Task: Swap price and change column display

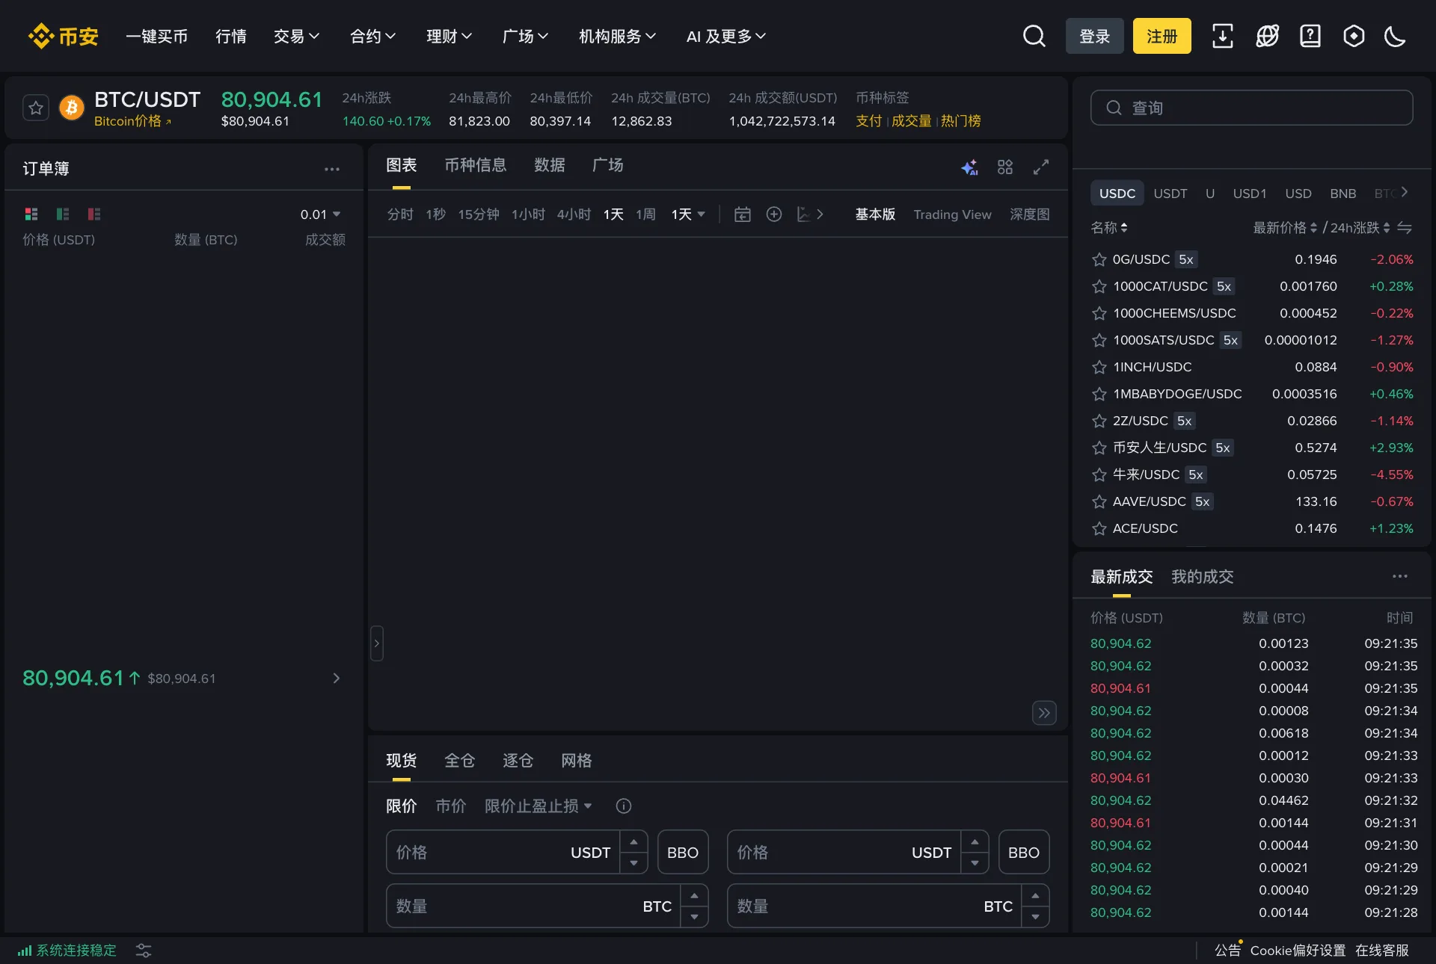Action: click(x=1405, y=228)
